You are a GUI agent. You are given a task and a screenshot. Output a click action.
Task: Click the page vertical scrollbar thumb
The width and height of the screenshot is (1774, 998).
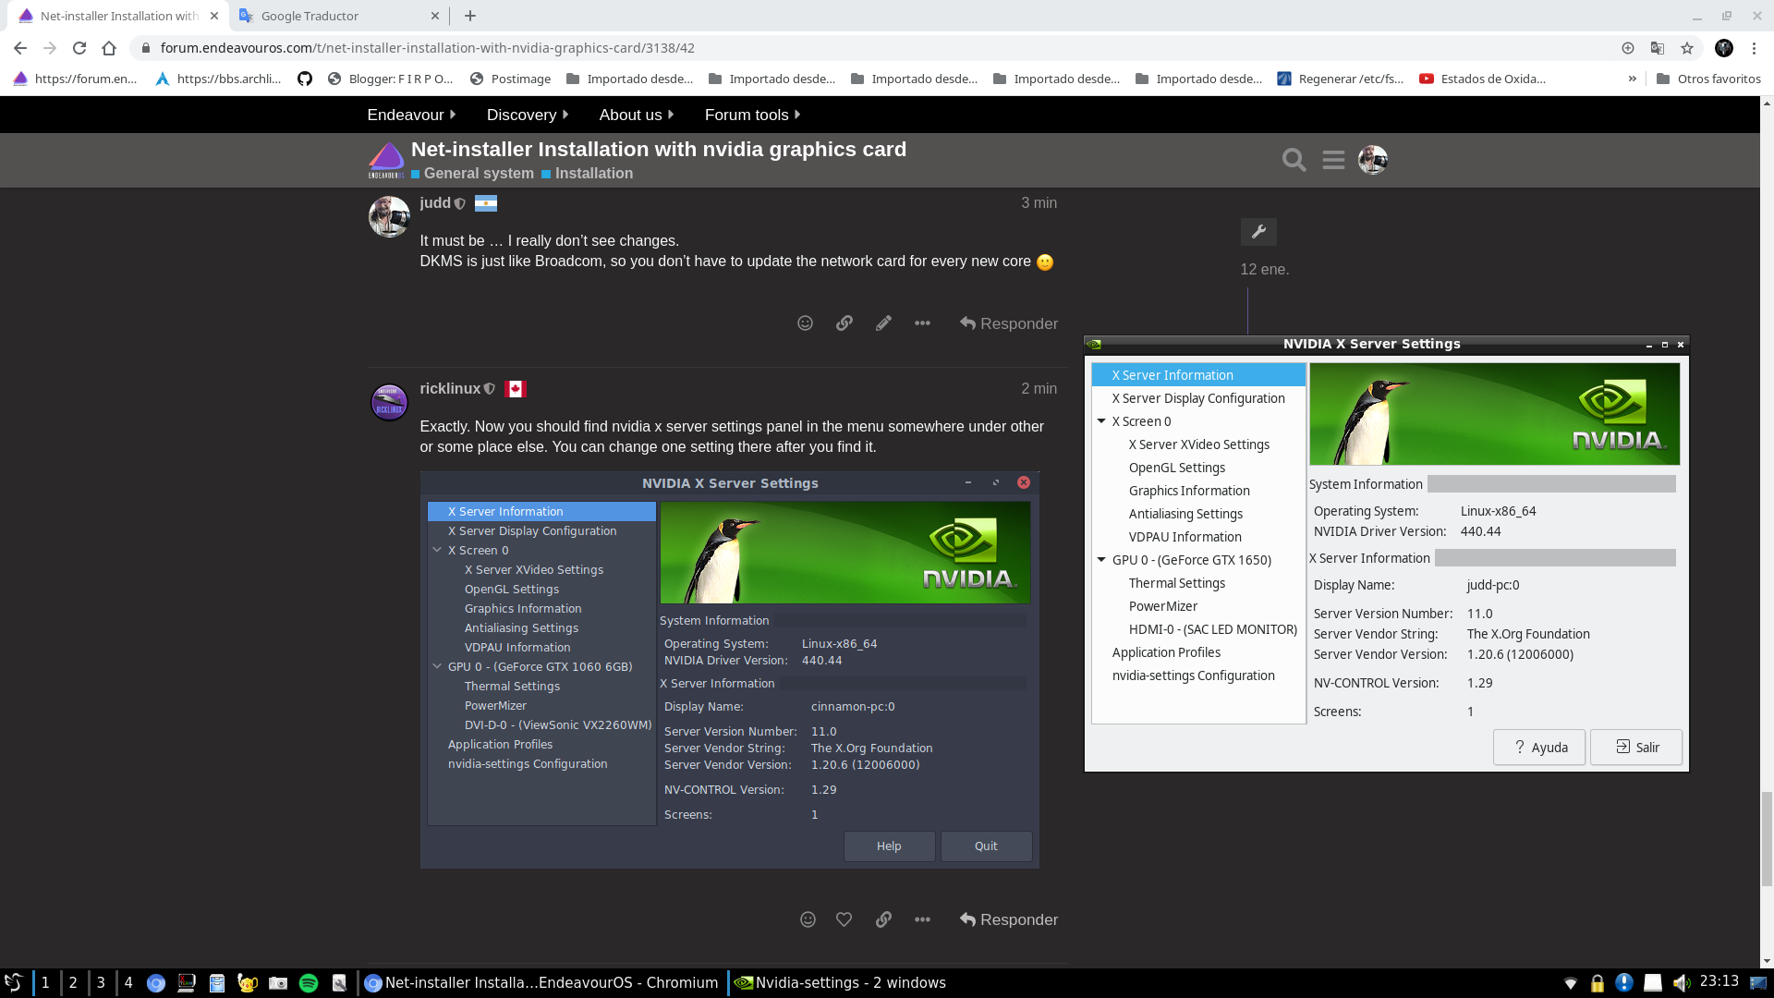pos(1767,840)
